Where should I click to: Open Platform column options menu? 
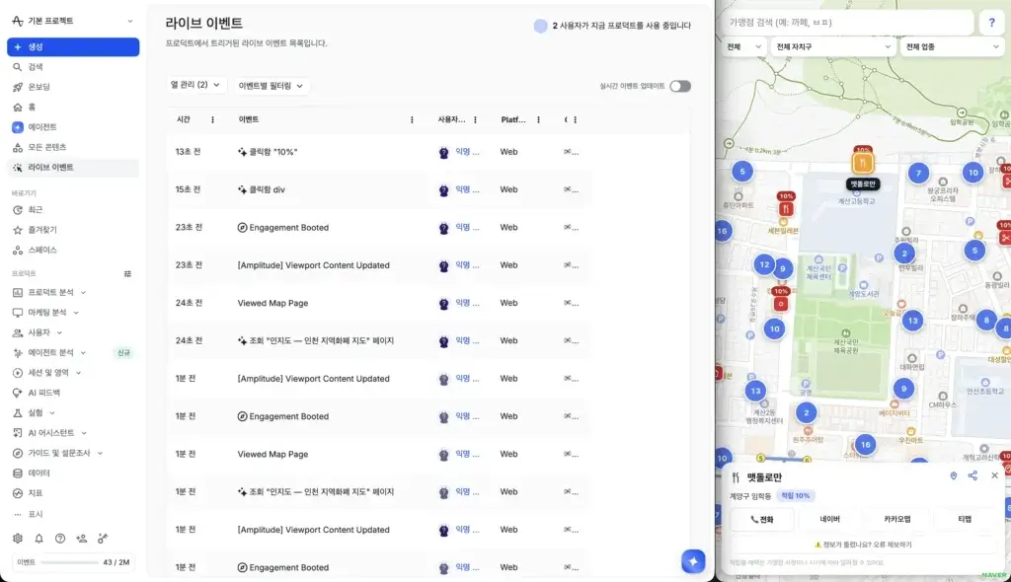(538, 120)
